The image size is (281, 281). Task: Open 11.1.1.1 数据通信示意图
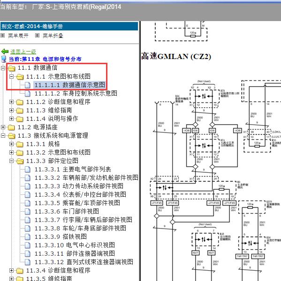[70, 85]
